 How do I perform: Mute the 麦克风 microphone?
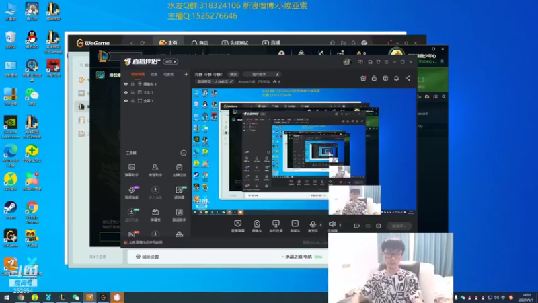[313, 226]
